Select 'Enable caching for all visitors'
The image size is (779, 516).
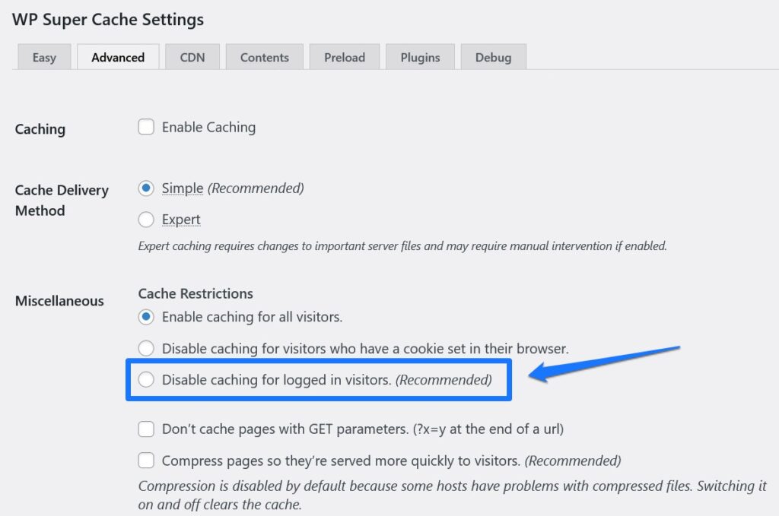(x=145, y=317)
